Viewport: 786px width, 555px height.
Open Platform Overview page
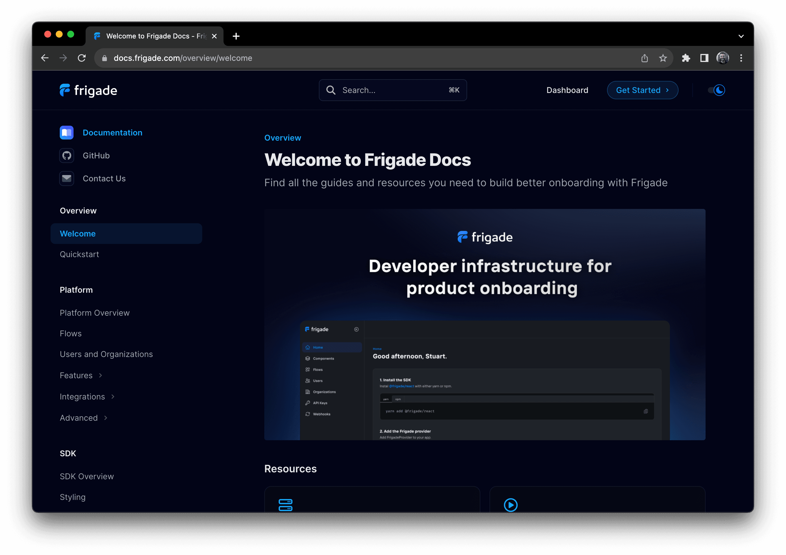pos(95,313)
